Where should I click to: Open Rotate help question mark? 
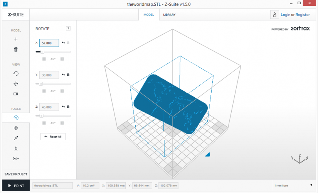pos(68,29)
